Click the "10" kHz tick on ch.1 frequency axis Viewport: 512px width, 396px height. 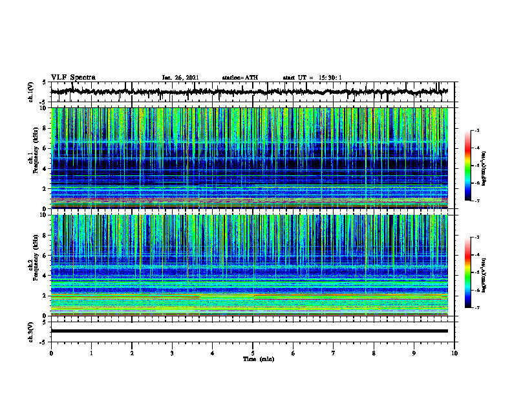tap(43, 108)
